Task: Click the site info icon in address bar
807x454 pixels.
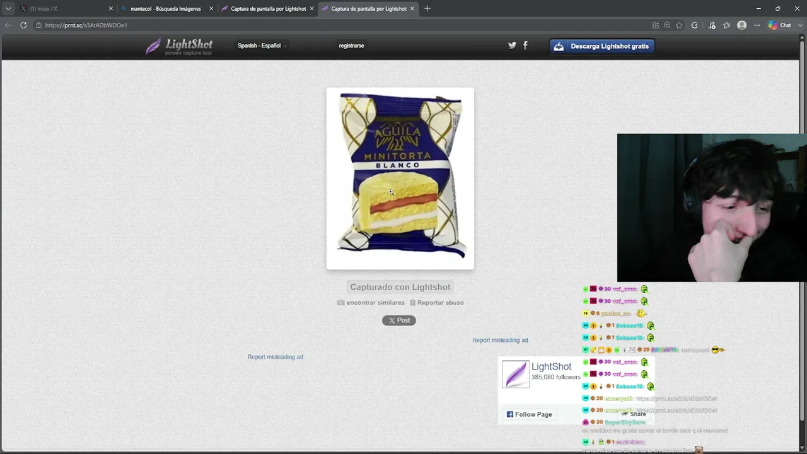Action: pyautogui.click(x=38, y=25)
